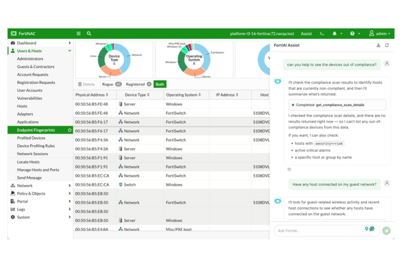Expand the Logs section chevron

(70, 209)
